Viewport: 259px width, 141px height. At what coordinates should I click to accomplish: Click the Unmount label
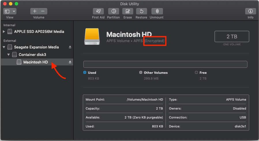point(157,17)
